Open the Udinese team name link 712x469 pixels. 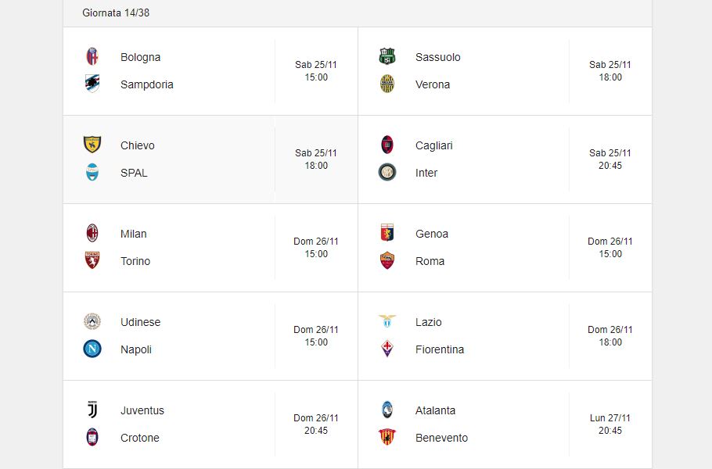(x=140, y=322)
